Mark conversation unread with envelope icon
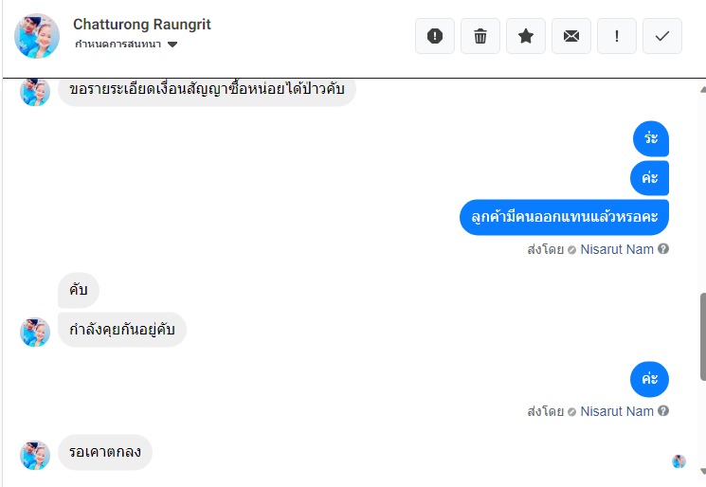Viewport: 706px width, 487px height. coord(571,36)
